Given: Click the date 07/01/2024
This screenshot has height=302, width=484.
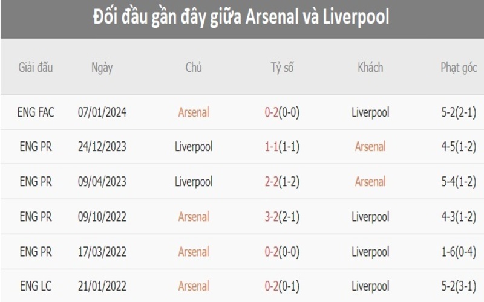Looking at the screenshot, I should (102, 112).
